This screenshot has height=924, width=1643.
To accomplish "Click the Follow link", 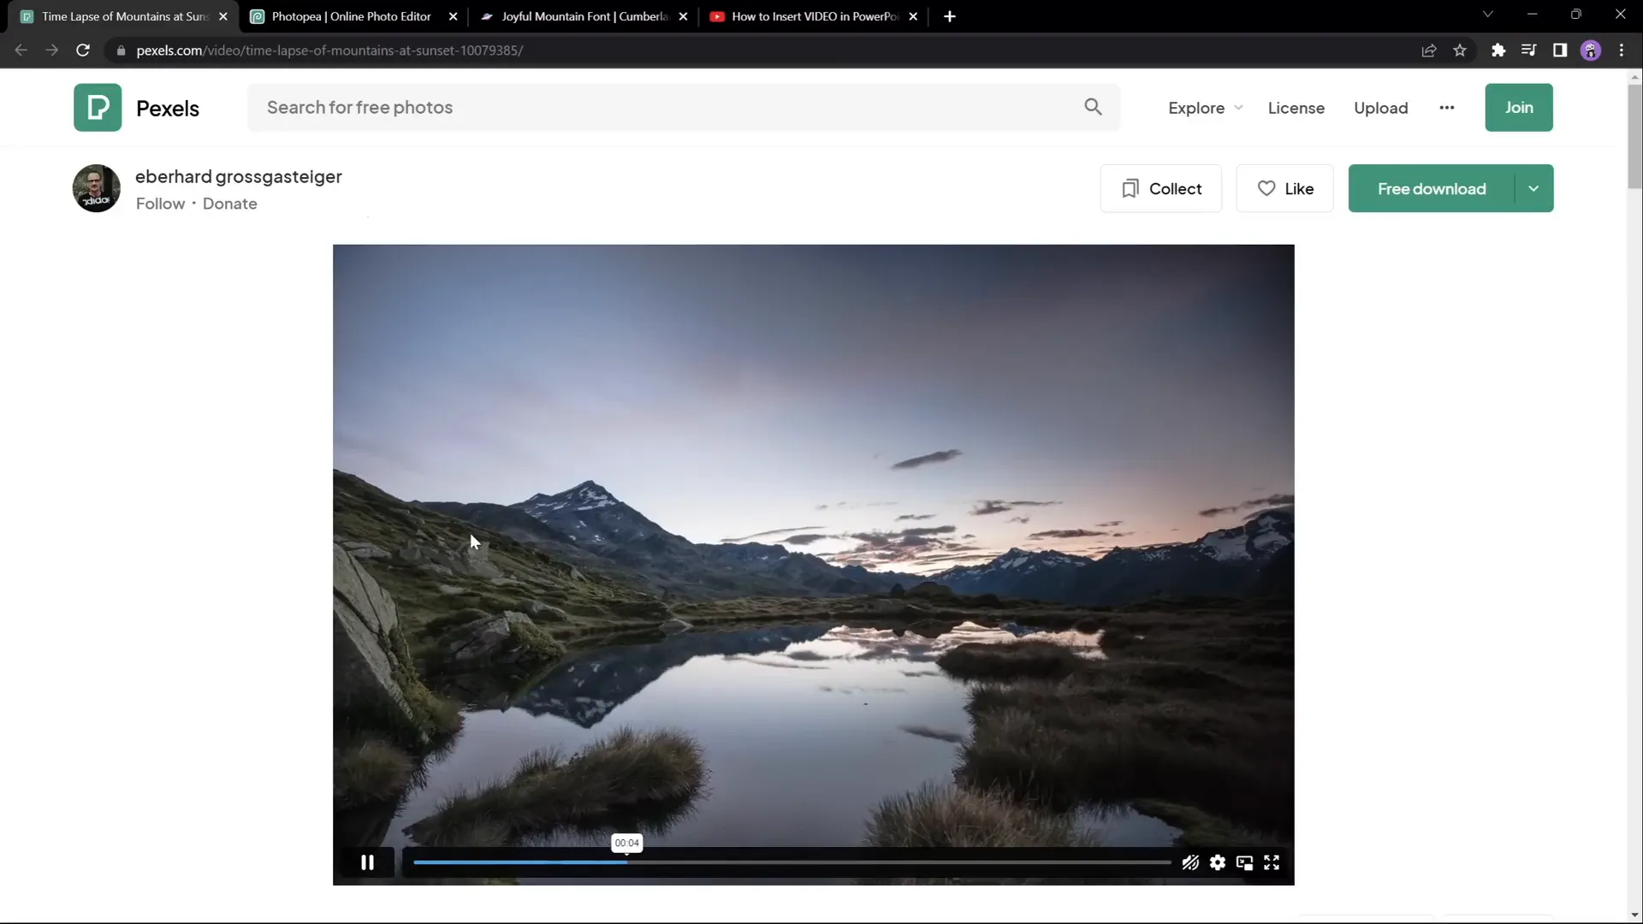I will coord(159,204).
